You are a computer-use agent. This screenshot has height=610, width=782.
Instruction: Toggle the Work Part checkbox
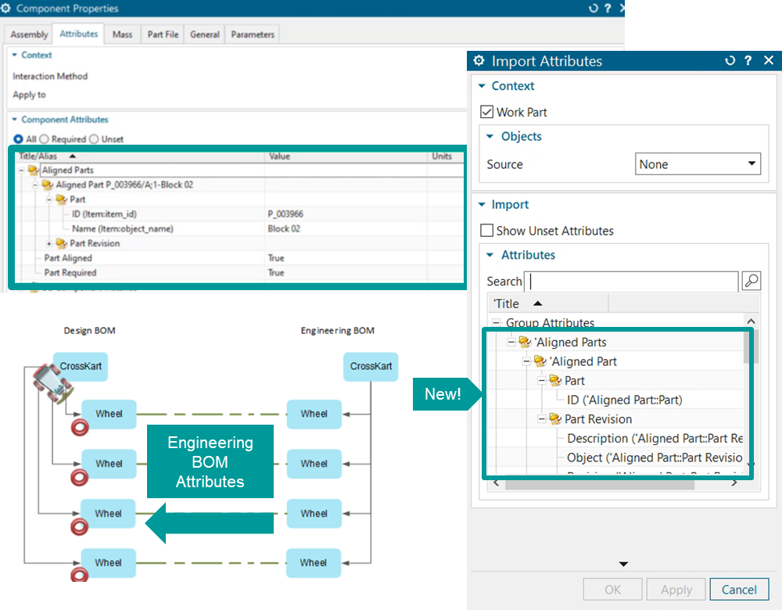tap(487, 113)
